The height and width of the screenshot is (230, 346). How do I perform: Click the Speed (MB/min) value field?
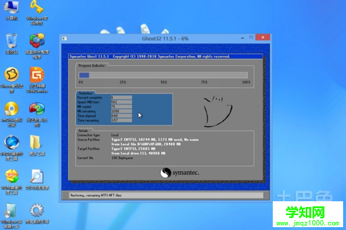(x=121, y=102)
